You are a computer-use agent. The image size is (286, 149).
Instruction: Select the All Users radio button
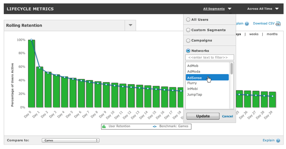point(188,20)
